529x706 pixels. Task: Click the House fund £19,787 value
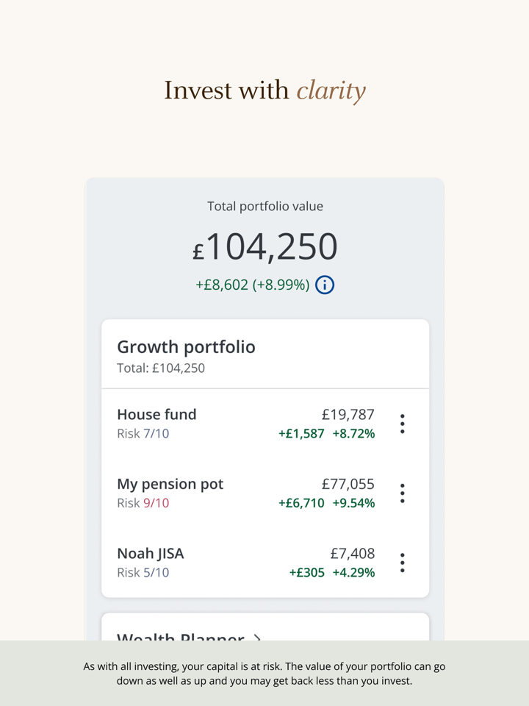coord(348,415)
